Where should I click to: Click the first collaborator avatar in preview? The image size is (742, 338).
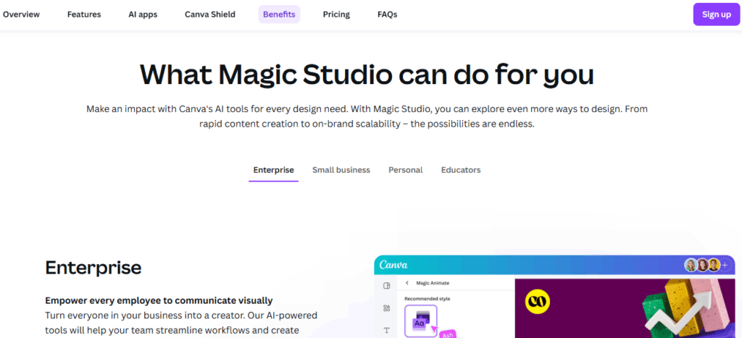[x=691, y=265]
